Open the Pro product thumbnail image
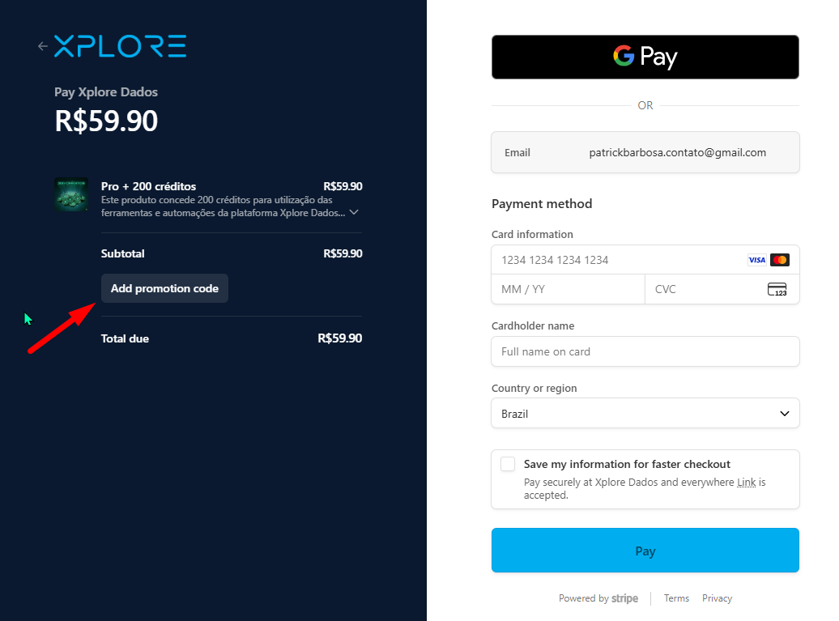Viewport: 839px width, 621px height. 71,194
